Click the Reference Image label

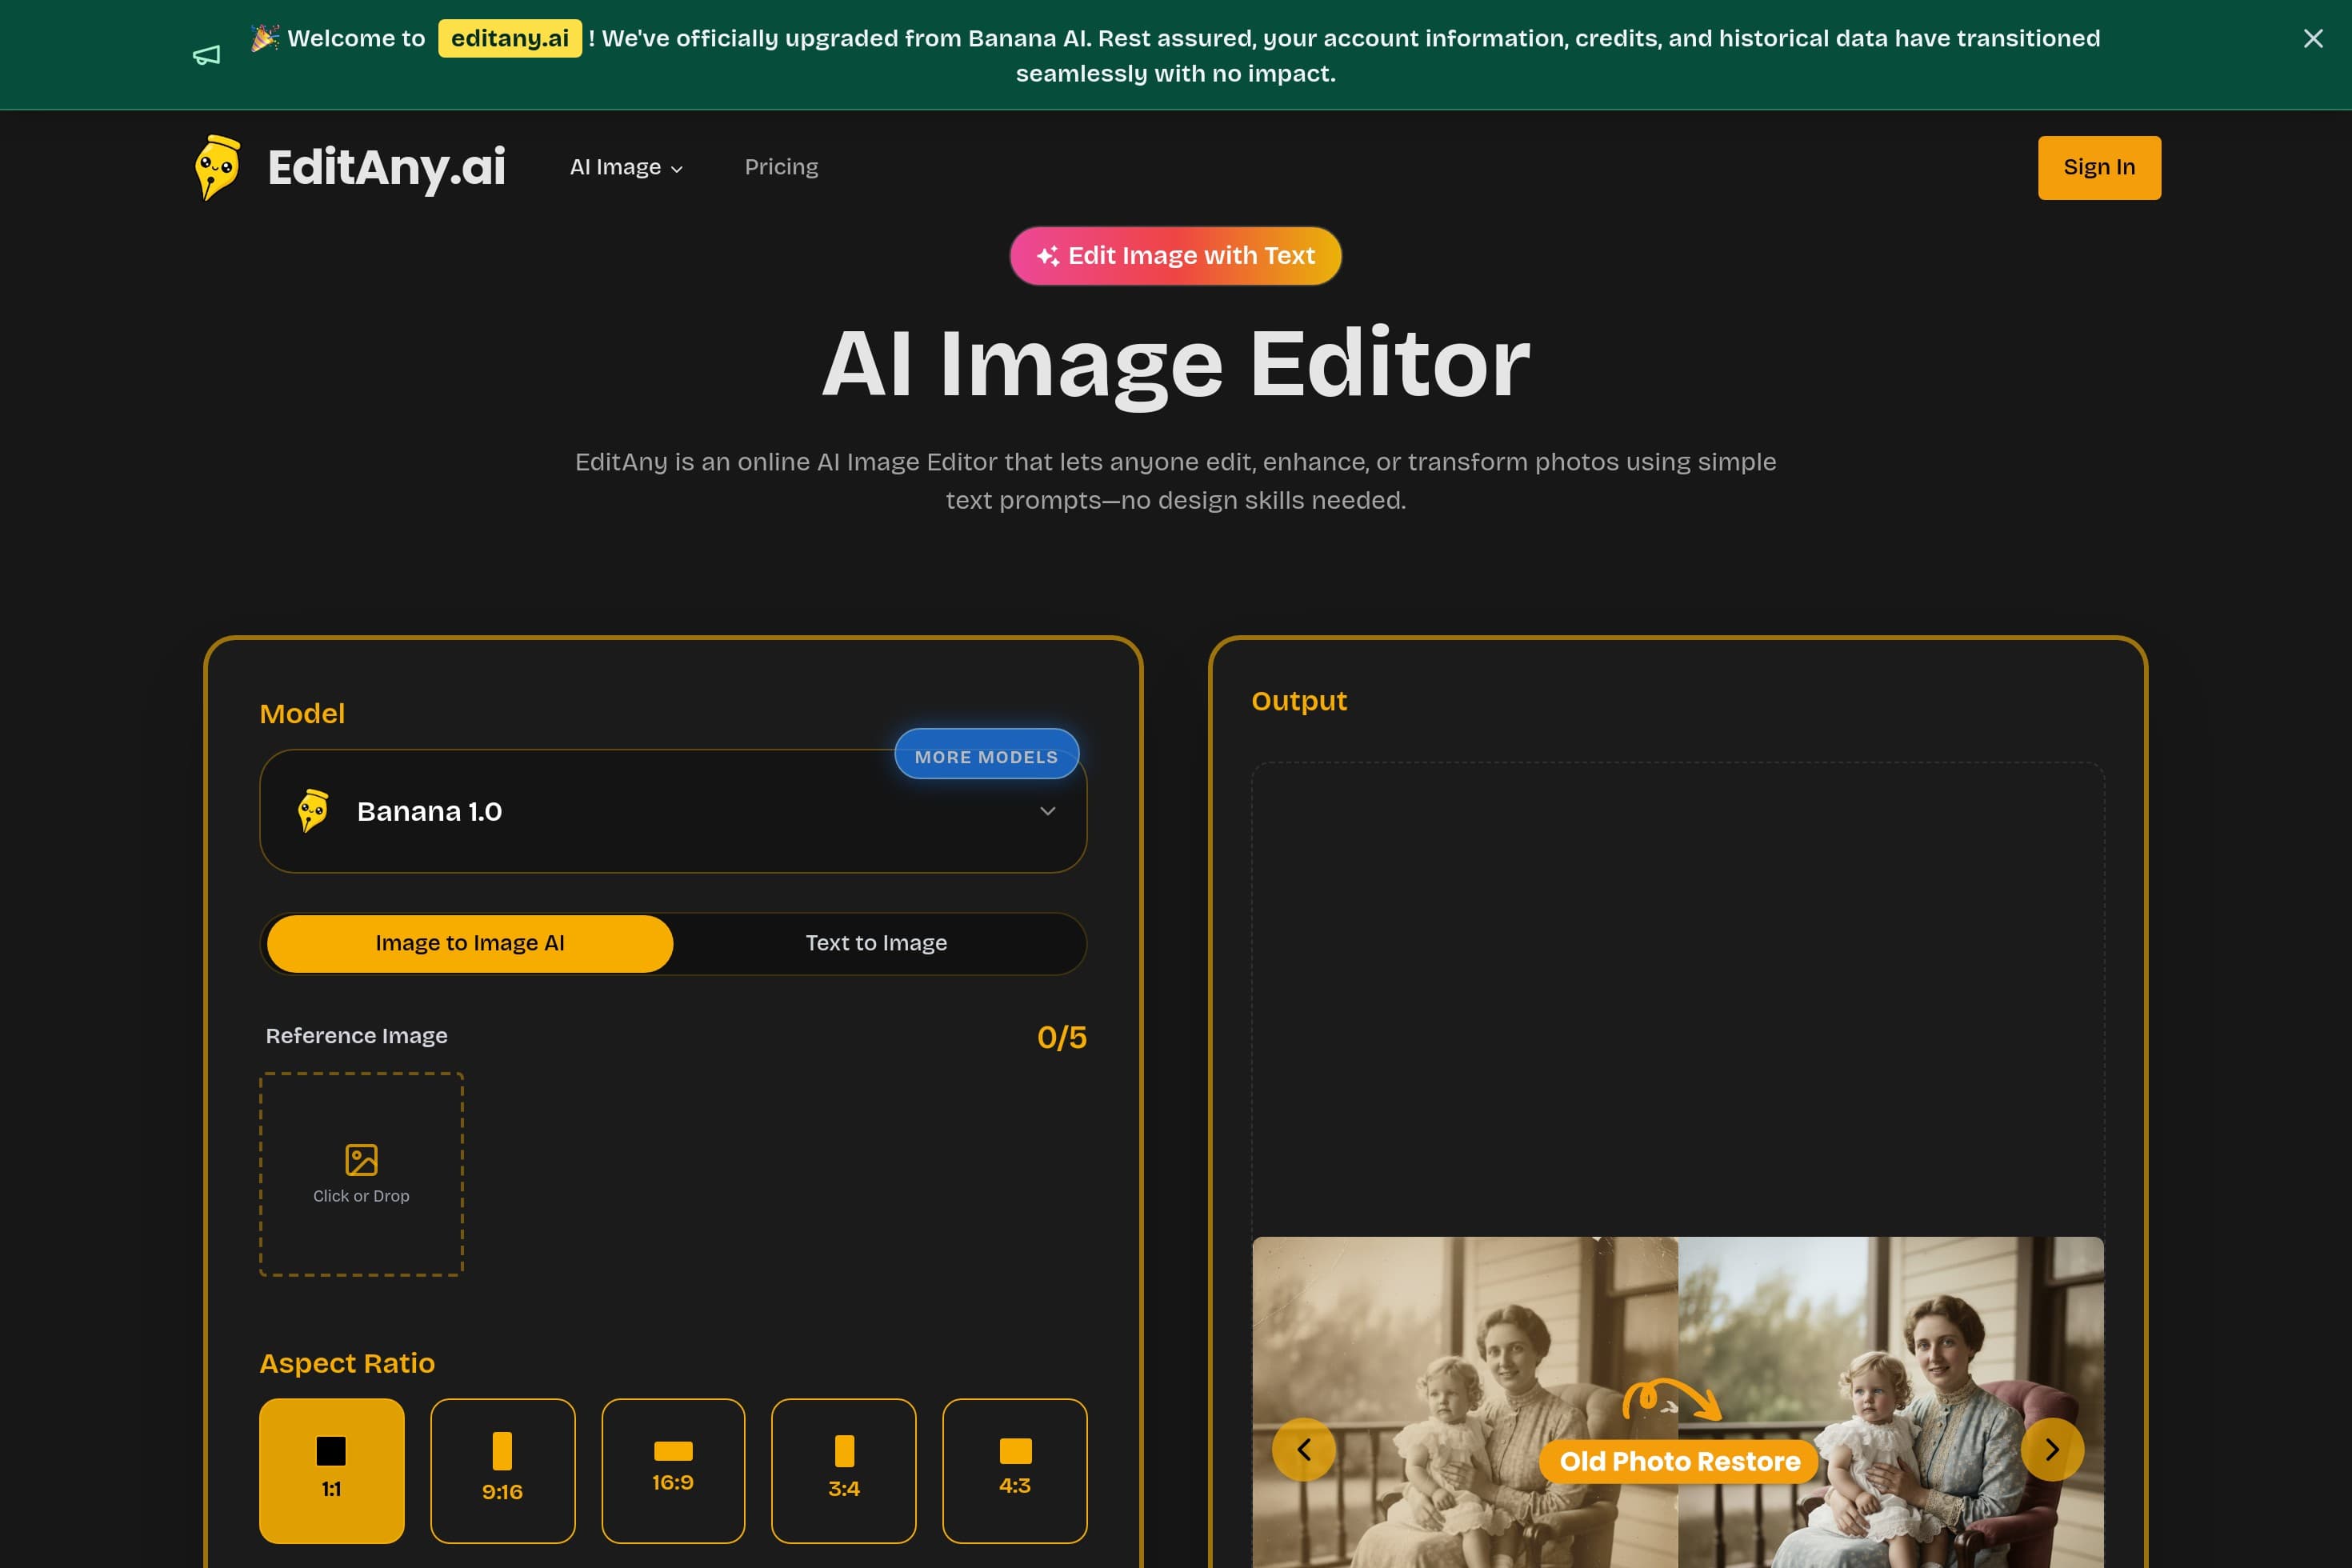tap(356, 1036)
